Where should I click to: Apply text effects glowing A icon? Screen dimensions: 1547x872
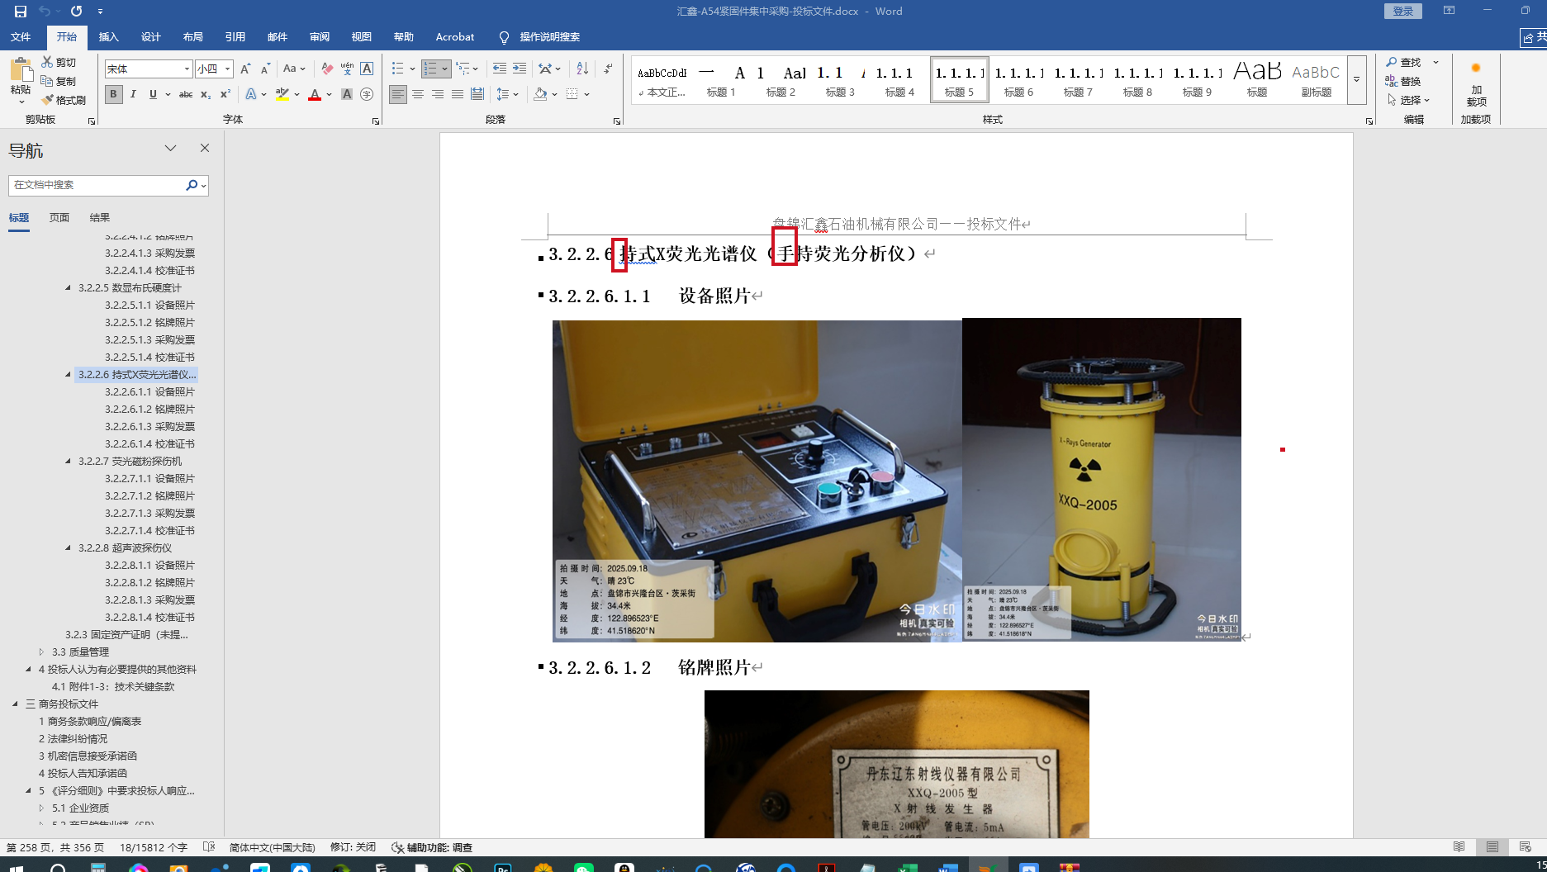coord(251,94)
